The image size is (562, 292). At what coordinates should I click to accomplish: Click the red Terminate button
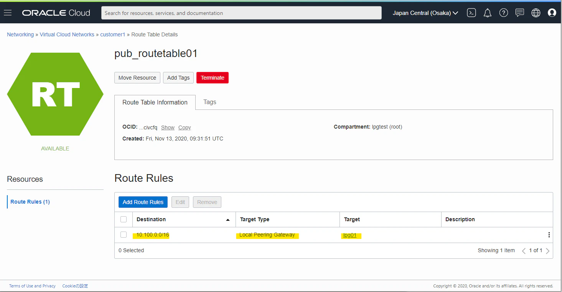tap(213, 78)
